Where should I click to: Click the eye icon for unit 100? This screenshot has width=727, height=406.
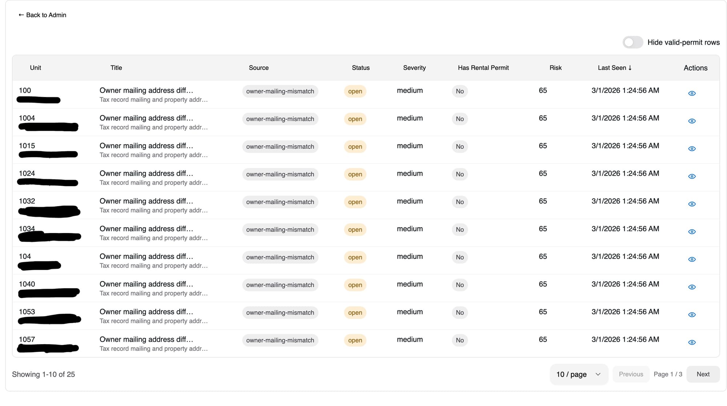(x=692, y=93)
